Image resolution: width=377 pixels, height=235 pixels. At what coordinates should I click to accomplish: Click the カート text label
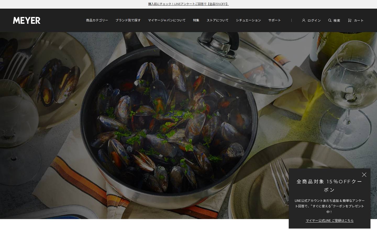tap(359, 20)
